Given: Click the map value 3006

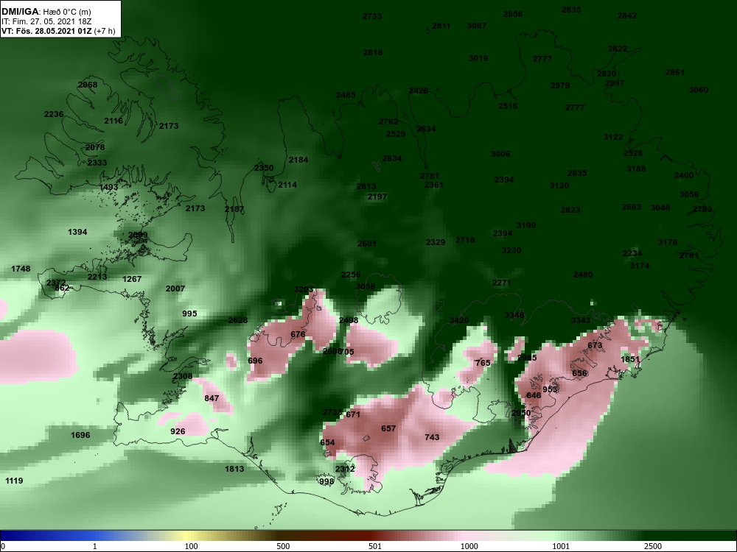Looking at the screenshot, I should [500, 154].
